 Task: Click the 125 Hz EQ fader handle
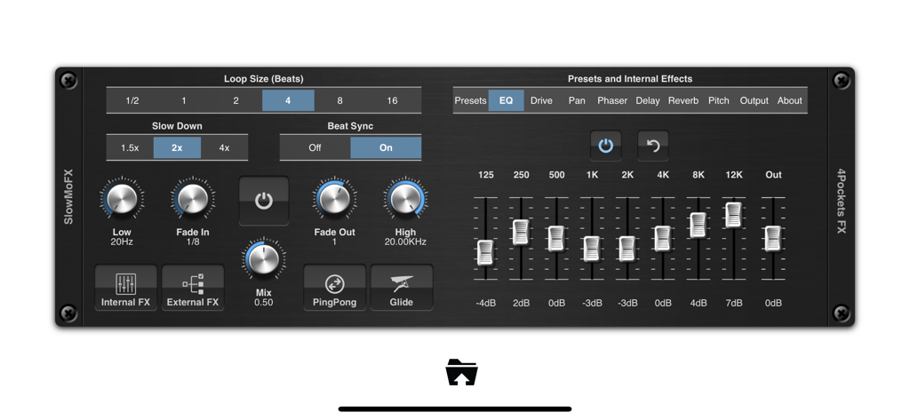pyautogui.click(x=485, y=252)
